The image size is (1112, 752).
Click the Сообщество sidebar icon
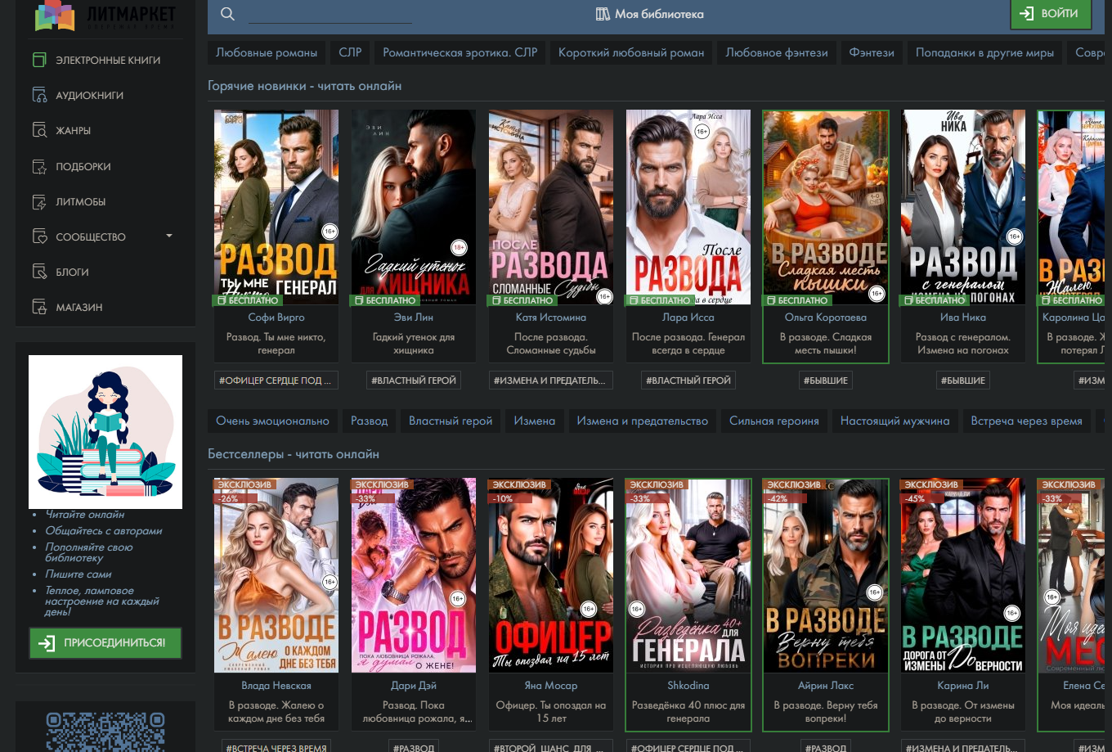39,236
